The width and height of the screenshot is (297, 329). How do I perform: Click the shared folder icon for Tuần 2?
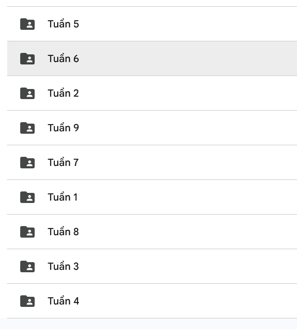click(x=27, y=93)
